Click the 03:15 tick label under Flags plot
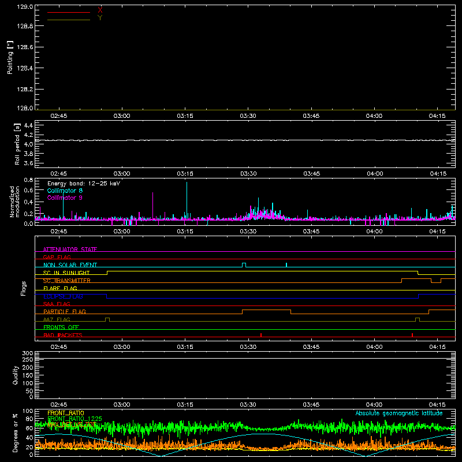This screenshot has width=462, height=462. coord(185,347)
